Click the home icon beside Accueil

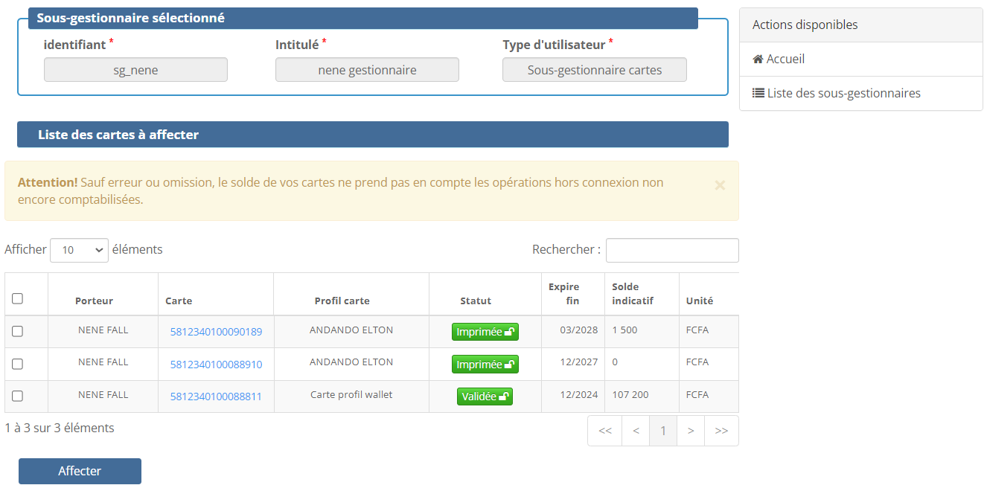758,60
